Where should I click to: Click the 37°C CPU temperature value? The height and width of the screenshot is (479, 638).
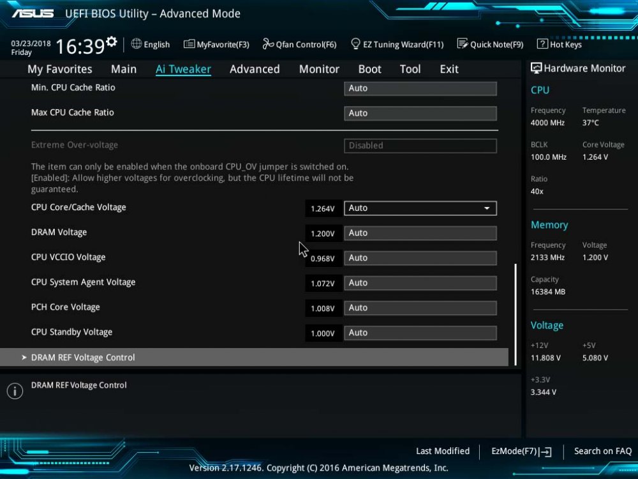pyautogui.click(x=590, y=123)
